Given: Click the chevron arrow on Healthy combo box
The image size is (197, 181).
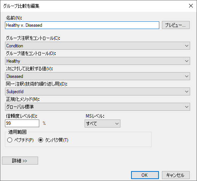Looking at the screenshot, I should click(187, 61).
